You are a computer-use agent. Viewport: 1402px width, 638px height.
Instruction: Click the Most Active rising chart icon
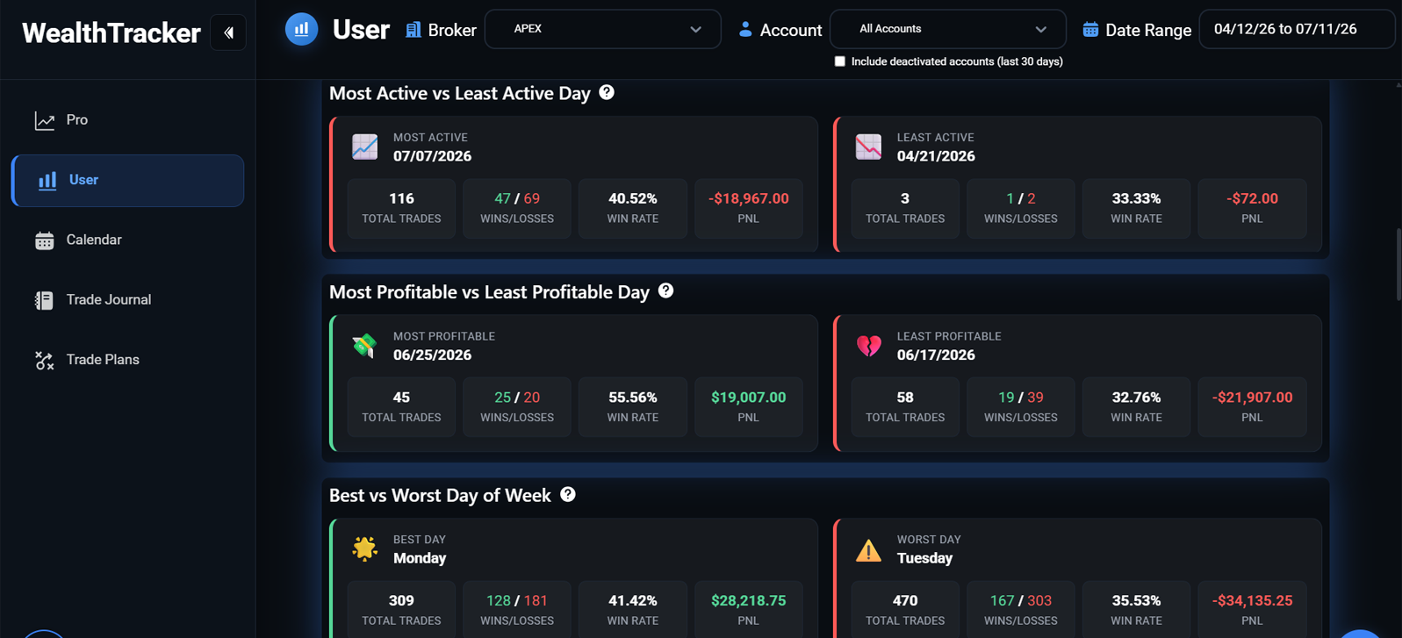(365, 147)
